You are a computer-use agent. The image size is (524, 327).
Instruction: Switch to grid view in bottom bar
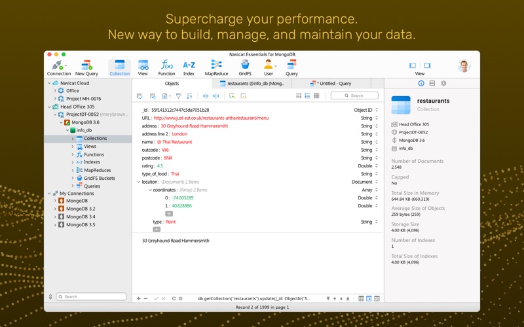click(x=362, y=299)
